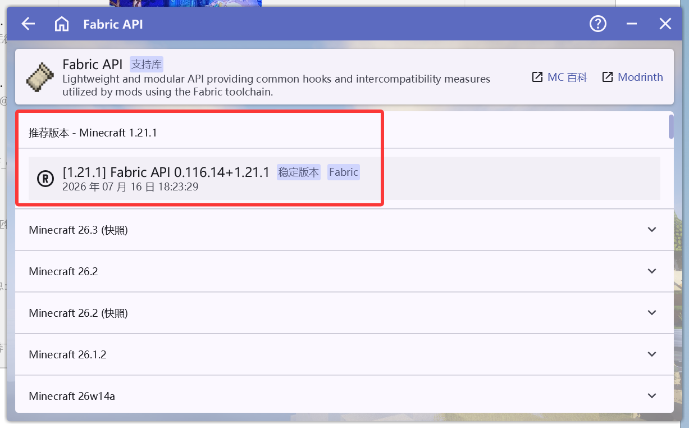
Task: Return to the home page icon
Action: (x=62, y=24)
